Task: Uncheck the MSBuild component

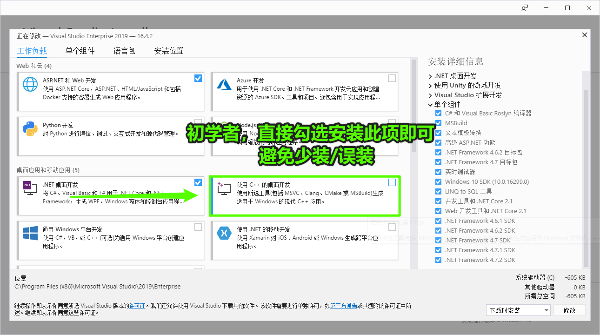Action: click(438, 123)
